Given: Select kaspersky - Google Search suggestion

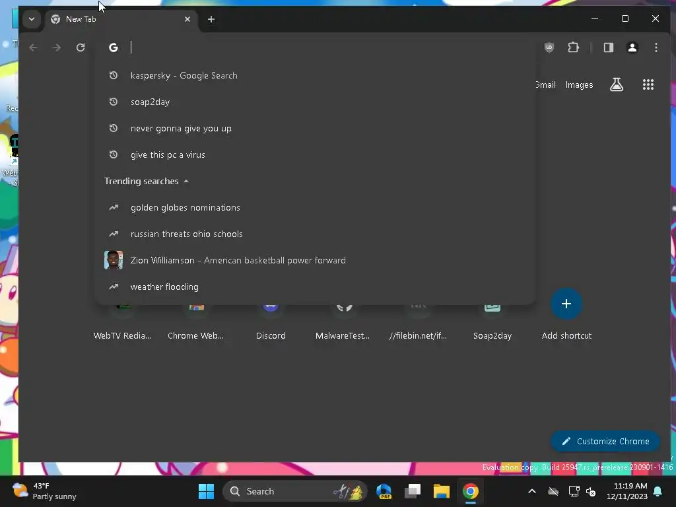Looking at the screenshot, I should [315, 75].
